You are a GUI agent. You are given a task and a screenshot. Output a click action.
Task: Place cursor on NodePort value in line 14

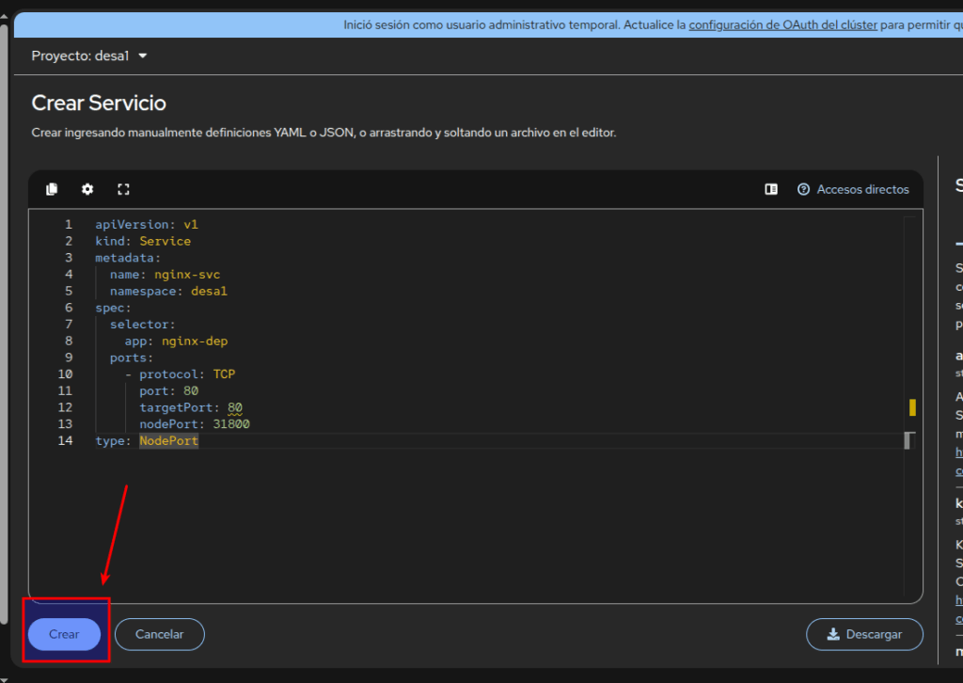[169, 441]
